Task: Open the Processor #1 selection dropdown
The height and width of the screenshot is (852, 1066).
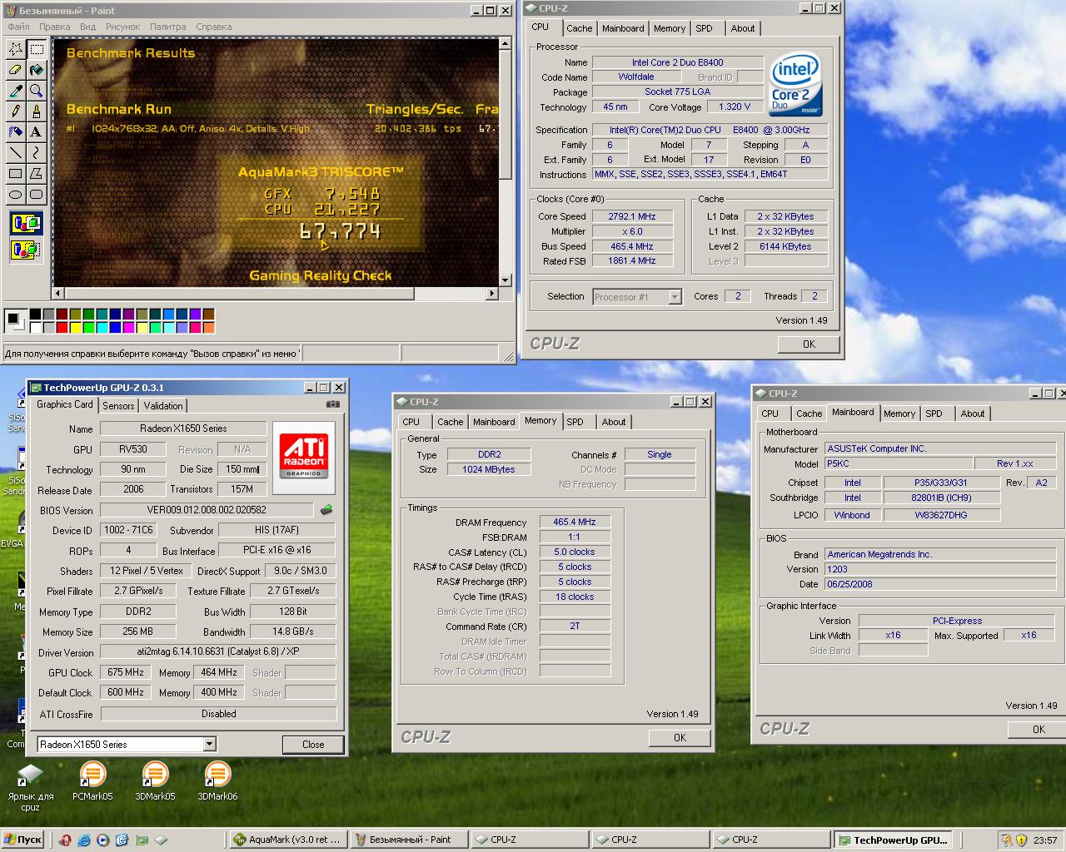Action: [675, 297]
